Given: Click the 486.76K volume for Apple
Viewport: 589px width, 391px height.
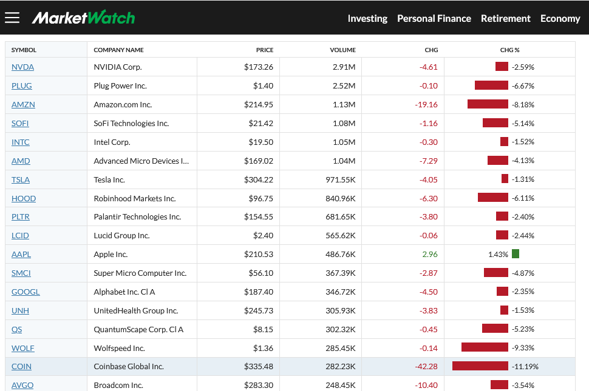Looking at the screenshot, I should [340, 254].
